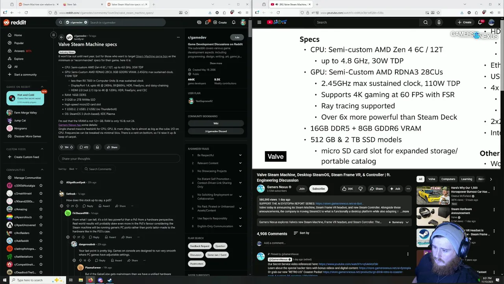This screenshot has height=284, width=504.
Task: Click YouTube search magnifier button
Action: pos(426,22)
